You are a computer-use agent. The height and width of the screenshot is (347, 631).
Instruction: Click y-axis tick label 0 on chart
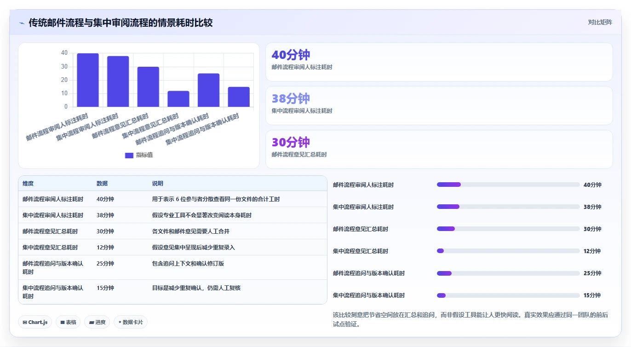coord(66,107)
